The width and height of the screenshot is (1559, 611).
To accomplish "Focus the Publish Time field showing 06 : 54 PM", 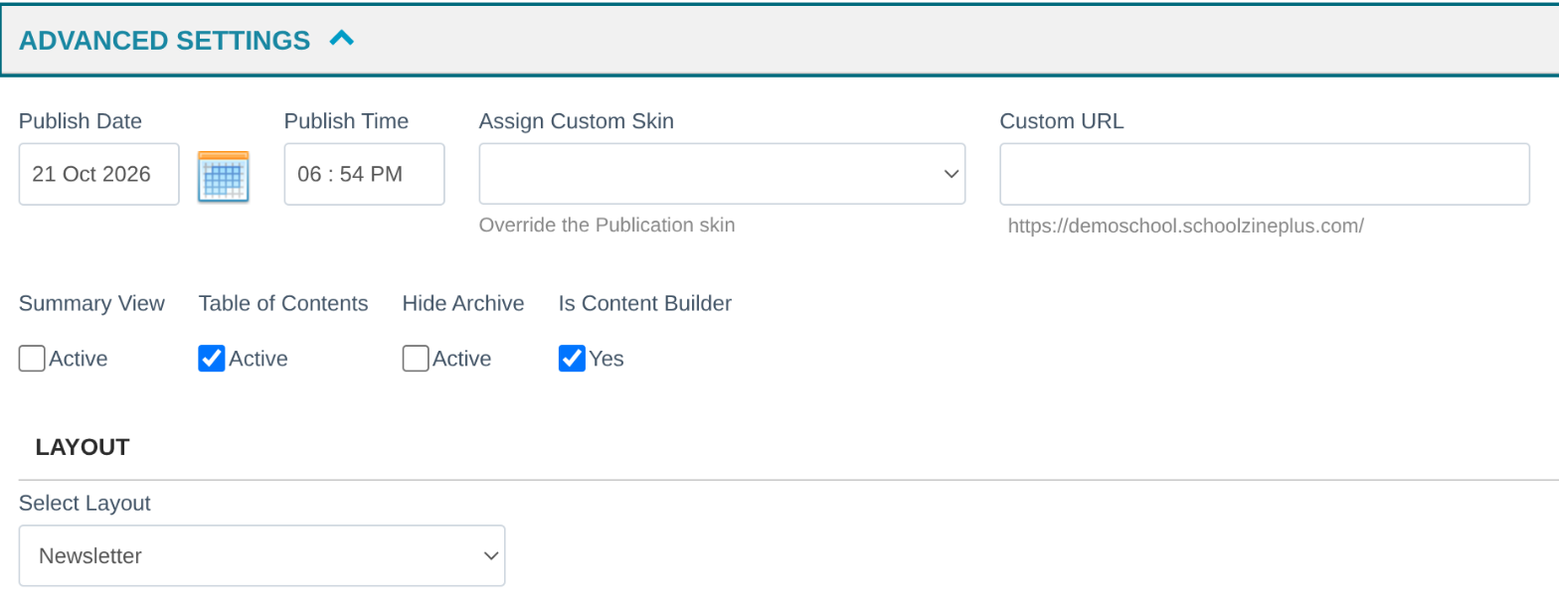I will 364,174.
